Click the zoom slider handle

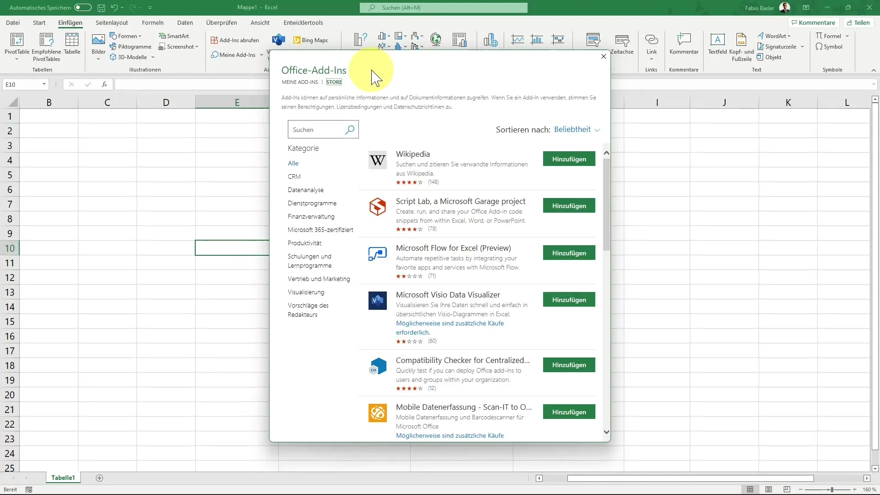(831, 489)
